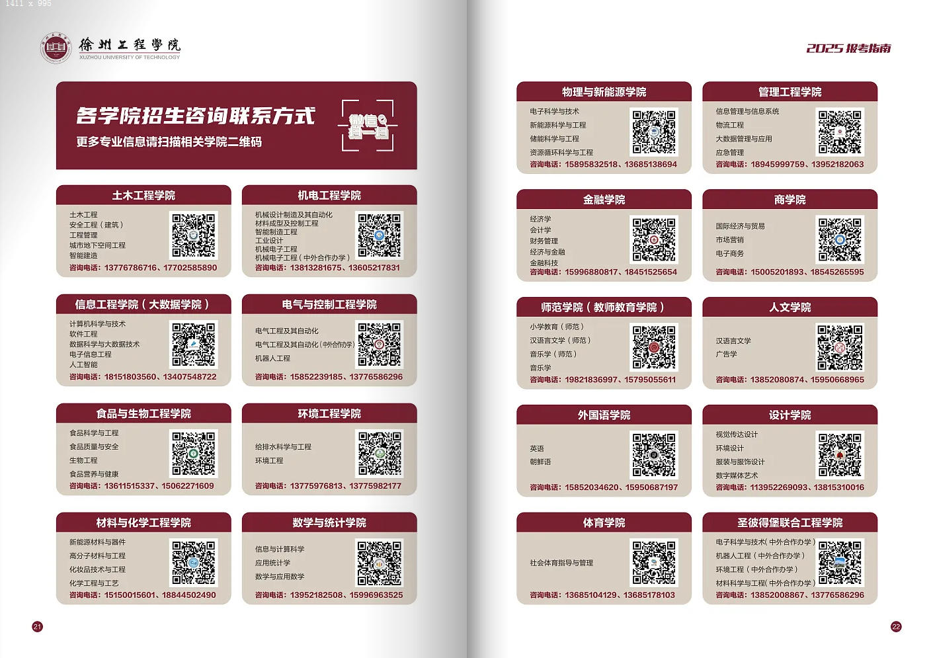This screenshot has width=933, height=658.
Task: Click the 徐州工程学院 calligraphy name
Action: coord(130,45)
